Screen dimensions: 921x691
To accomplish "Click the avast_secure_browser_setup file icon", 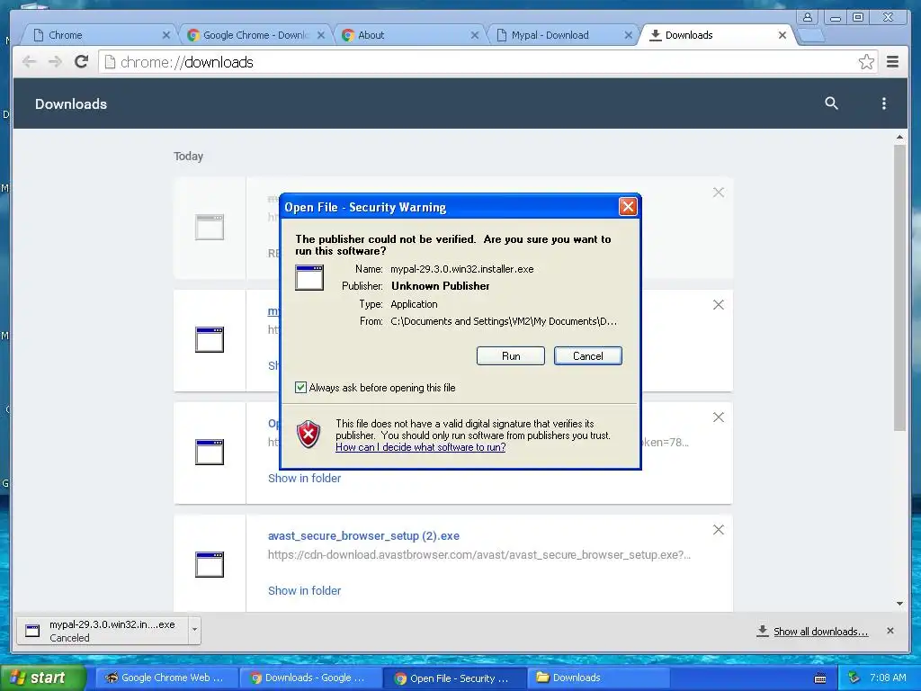I will 210,564.
